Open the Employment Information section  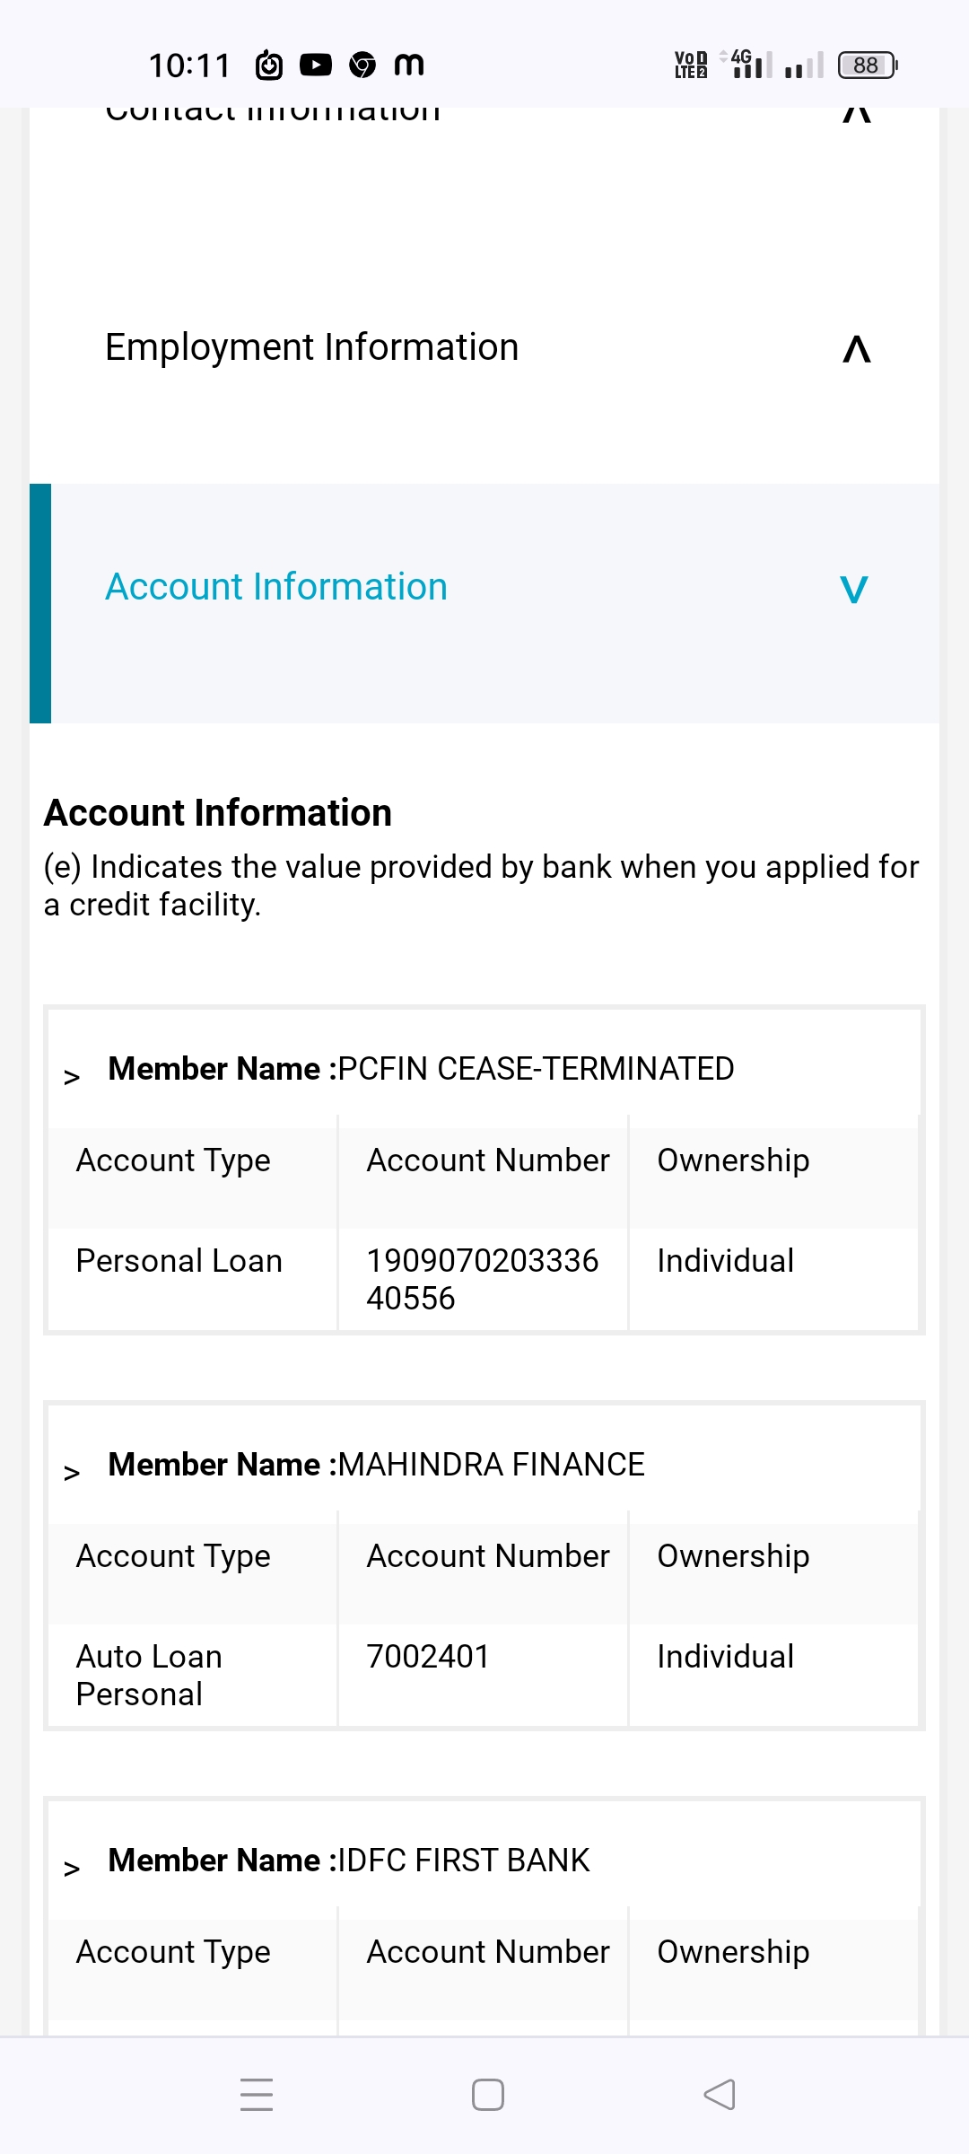pos(312,347)
